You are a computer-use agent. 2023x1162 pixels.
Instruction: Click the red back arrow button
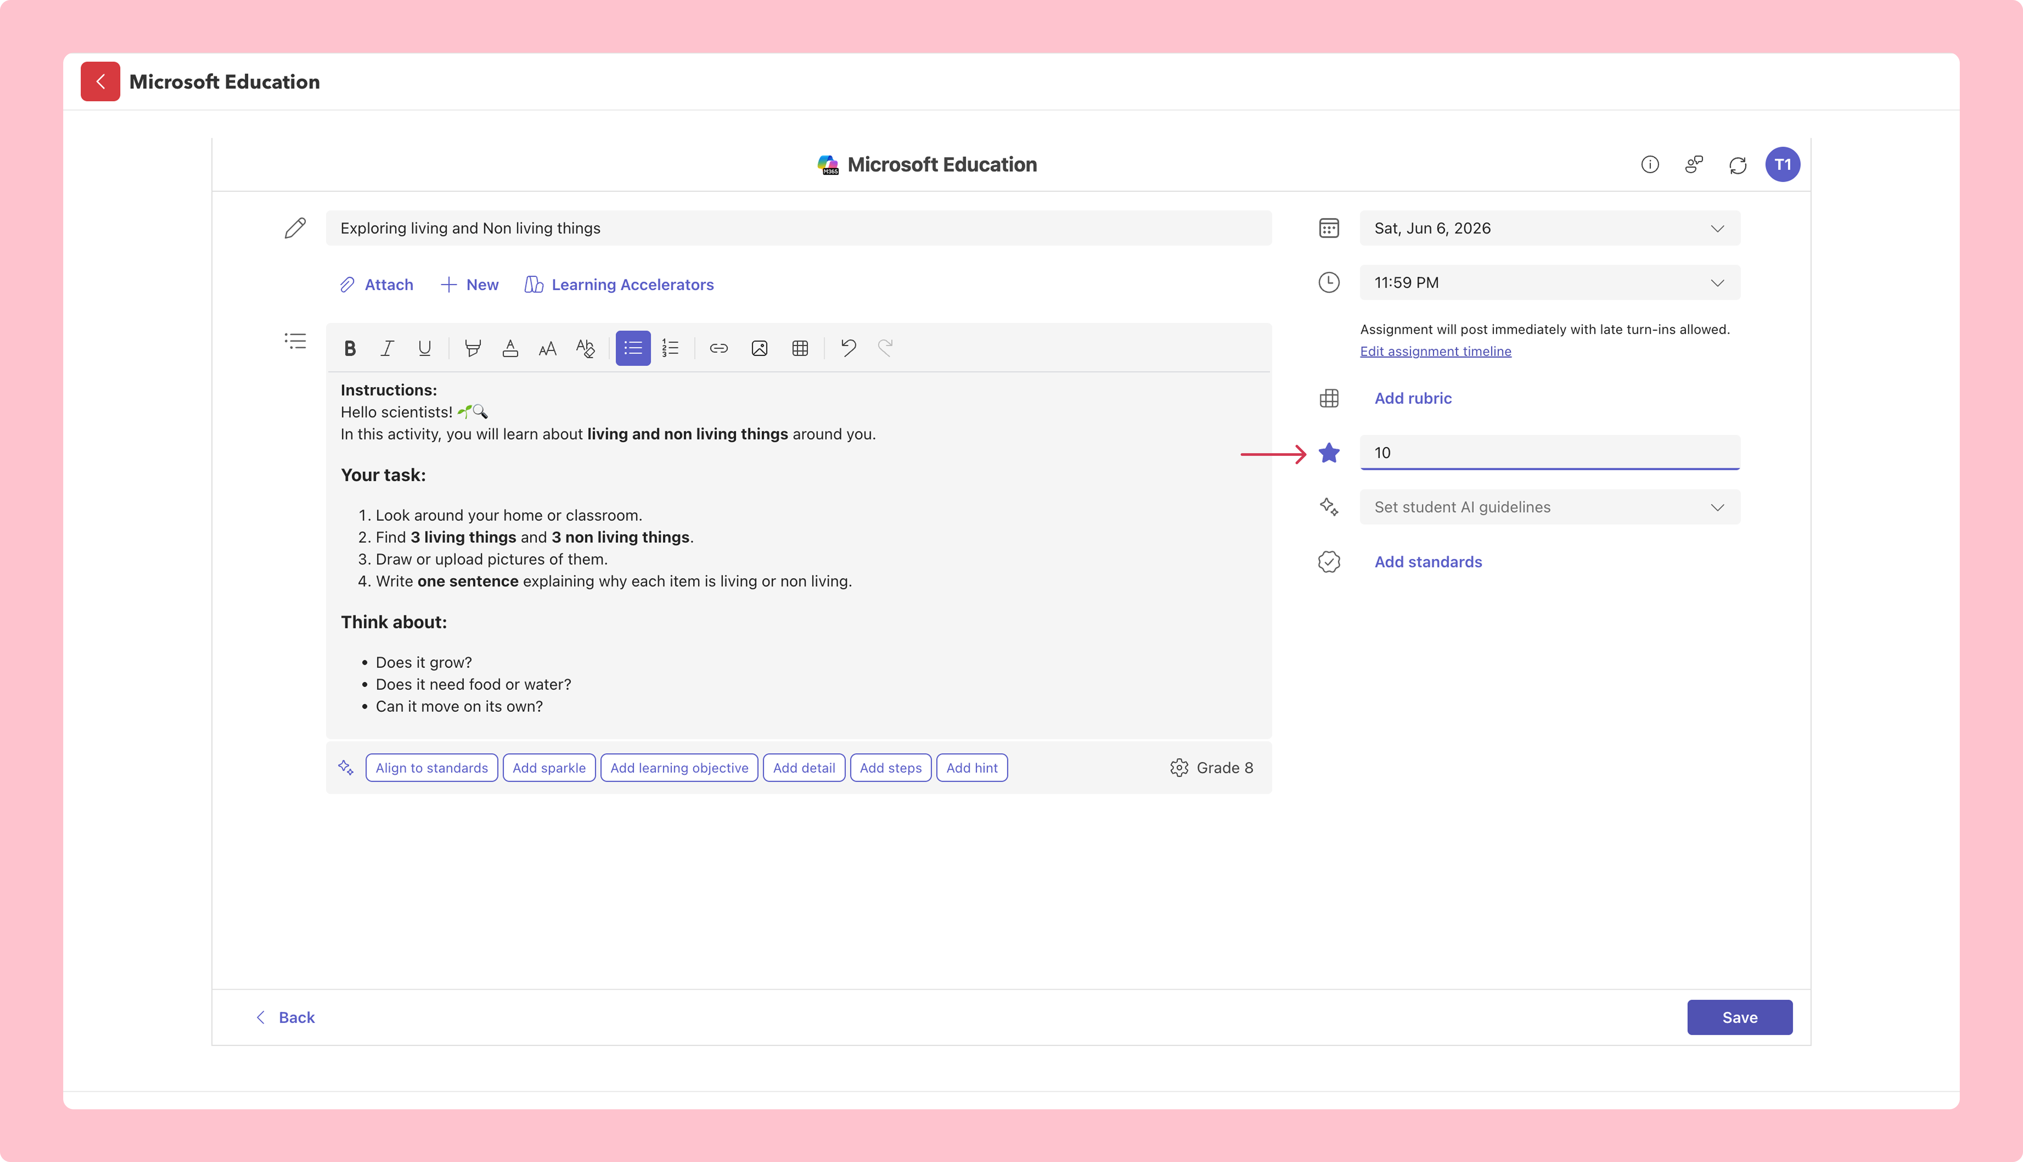(100, 81)
